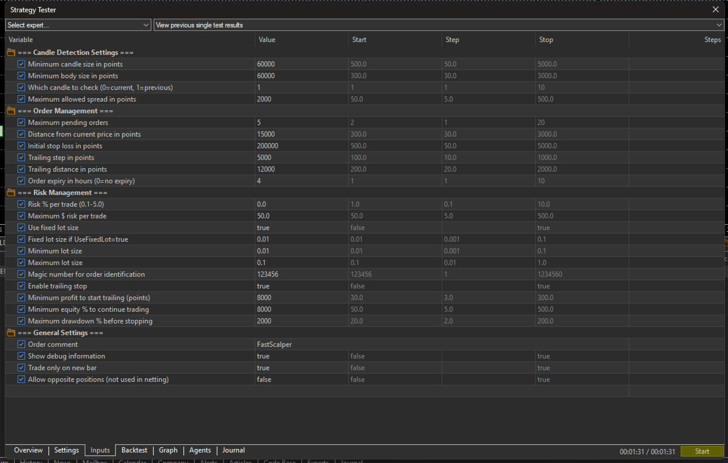Click the Order Management folder icon
The height and width of the screenshot is (463, 728).
click(x=11, y=111)
